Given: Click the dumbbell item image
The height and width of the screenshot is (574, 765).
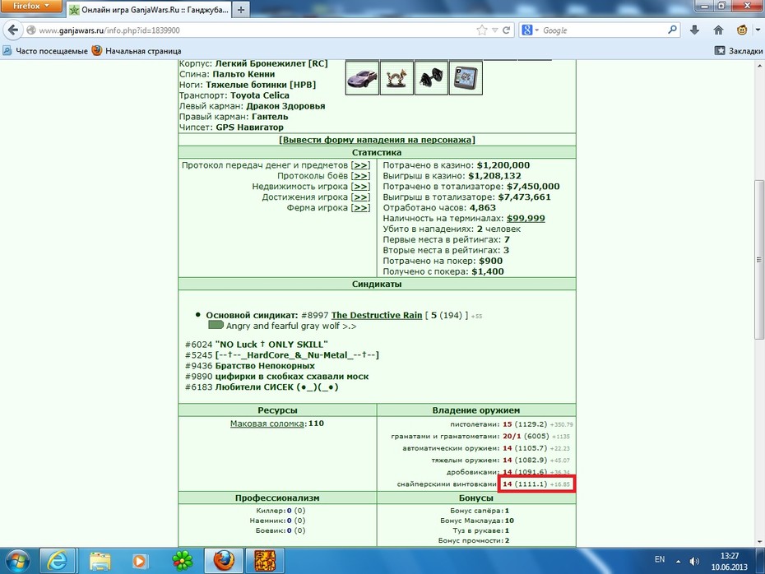Looking at the screenshot, I should [x=431, y=77].
